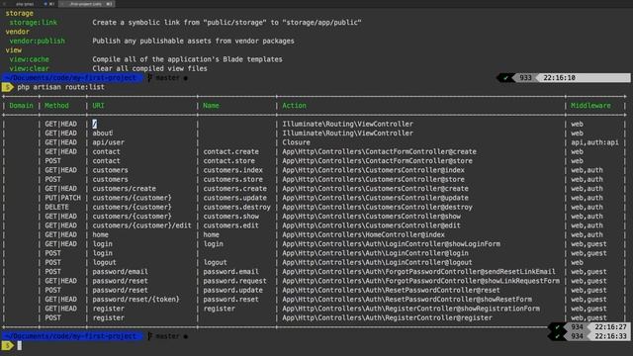Click 'HomeController@index' action text
The height and width of the screenshot is (356, 633).
[405, 235]
